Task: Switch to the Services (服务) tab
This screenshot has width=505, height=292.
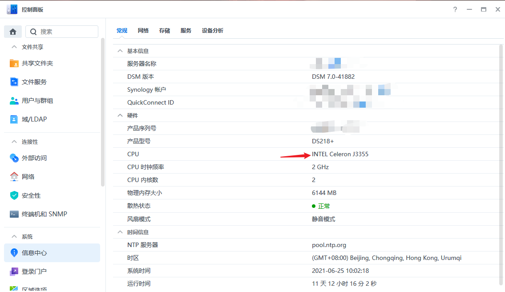Action: (186, 31)
